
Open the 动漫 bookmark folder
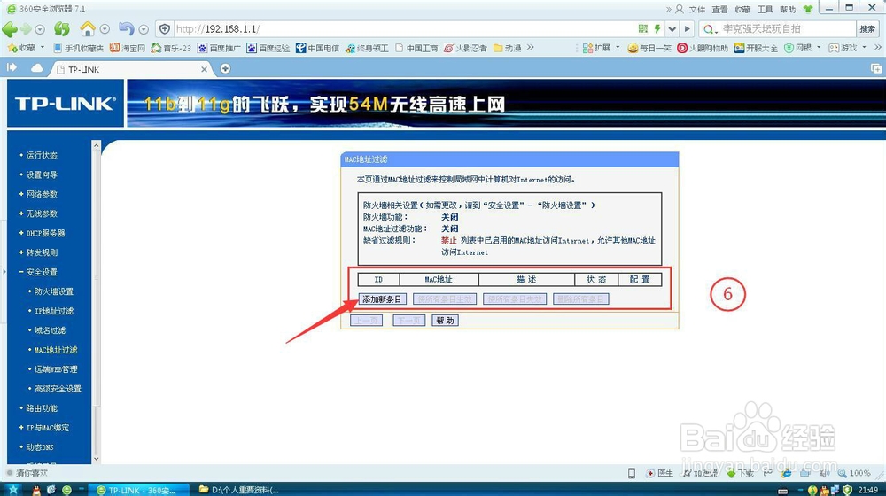(508, 48)
